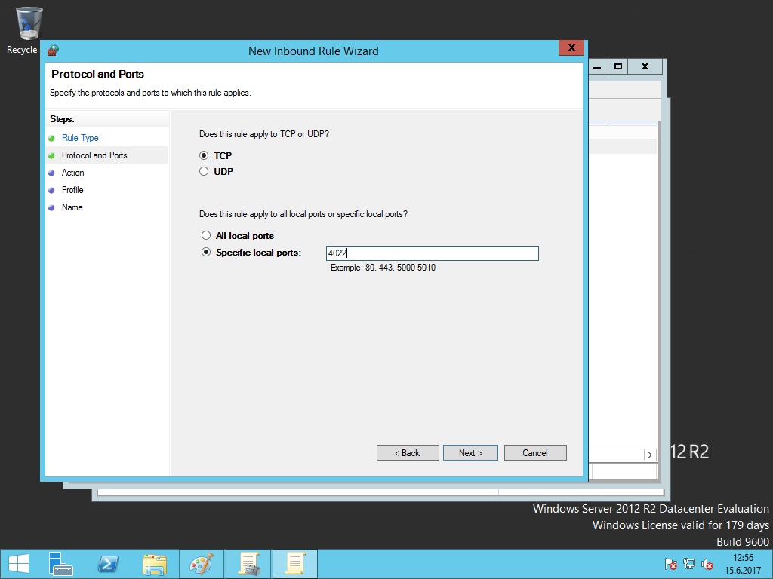Open File Explorer from the taskbar
Screen dimensions: 773x579
click(155, 564)
